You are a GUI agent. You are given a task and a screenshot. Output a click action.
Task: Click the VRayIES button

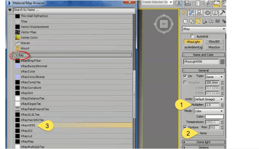[x=214, y=42]
